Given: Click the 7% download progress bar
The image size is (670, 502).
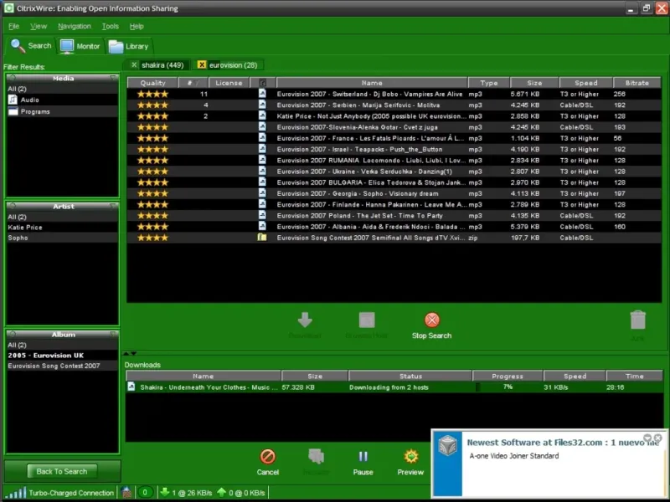Looking at the screenshot, I should pyautogui.click(x=508, y=387).
